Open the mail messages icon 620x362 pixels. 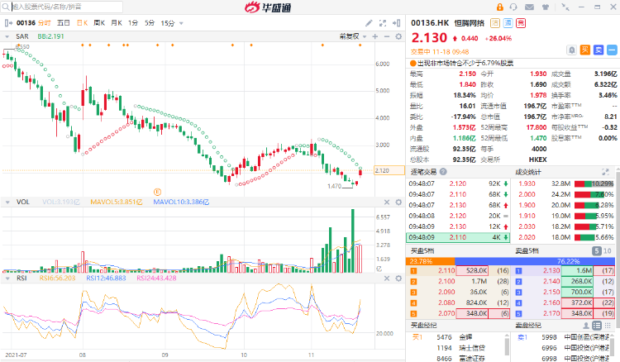[529, 7]
